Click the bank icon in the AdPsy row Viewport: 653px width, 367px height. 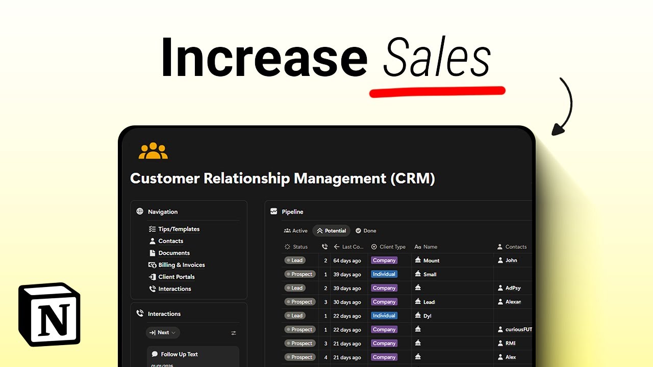(x=418, y=288)
